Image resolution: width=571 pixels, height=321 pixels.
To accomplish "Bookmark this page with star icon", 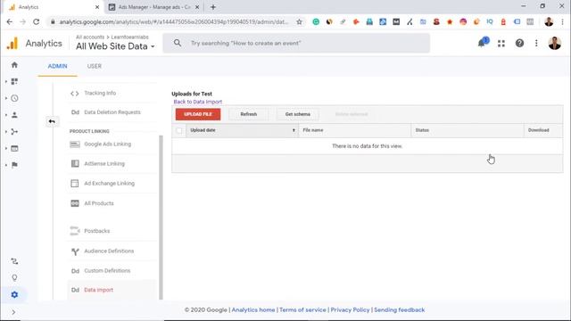I will pyautogui.click(x=299, y=21).
